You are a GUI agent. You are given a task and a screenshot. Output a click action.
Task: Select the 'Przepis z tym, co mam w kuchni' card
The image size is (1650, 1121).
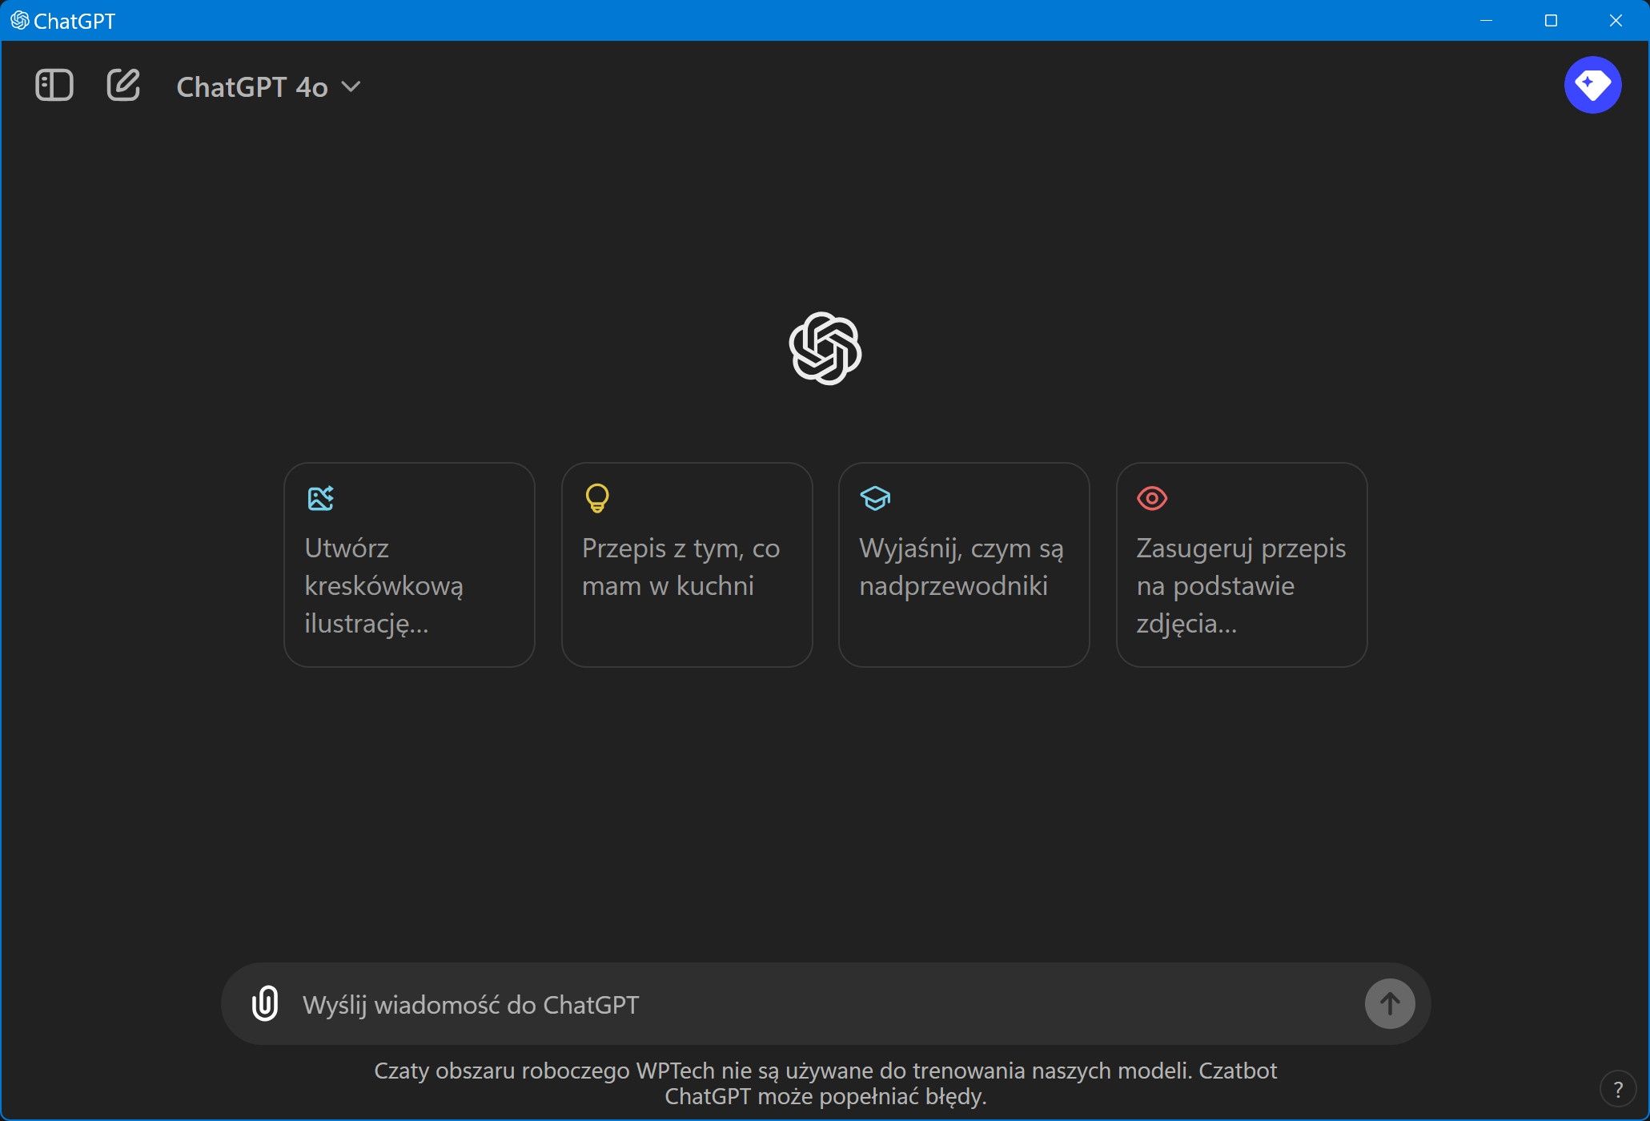pos(687,565)
